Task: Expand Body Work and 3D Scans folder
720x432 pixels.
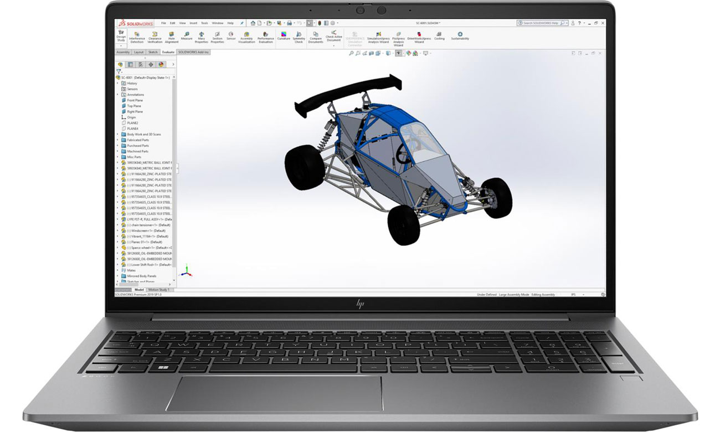Action: (x=117, y=134)
